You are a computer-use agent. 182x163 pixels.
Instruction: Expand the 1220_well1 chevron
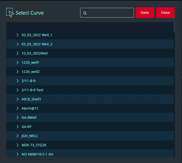(18, 63)
